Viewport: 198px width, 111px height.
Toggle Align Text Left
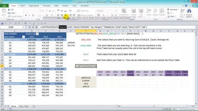[x=58, y=15]
